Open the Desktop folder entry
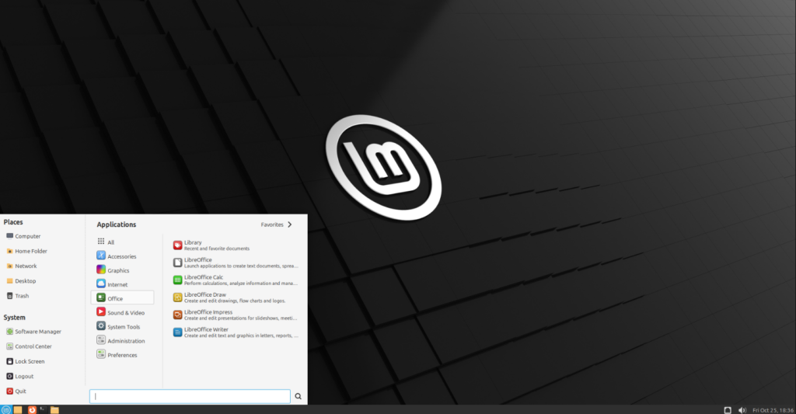The image size is (796, 414). click(21, 280)
